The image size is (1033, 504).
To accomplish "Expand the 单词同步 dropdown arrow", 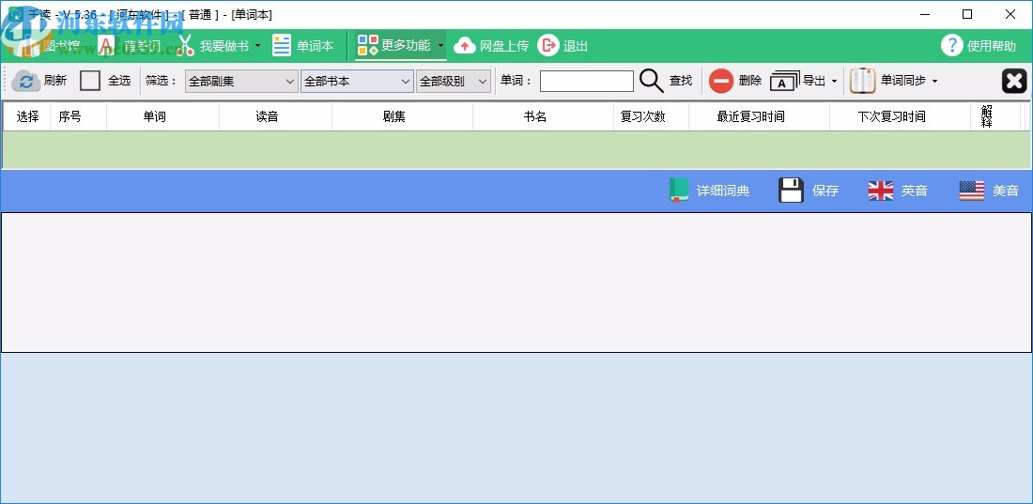I will point(934,81).
